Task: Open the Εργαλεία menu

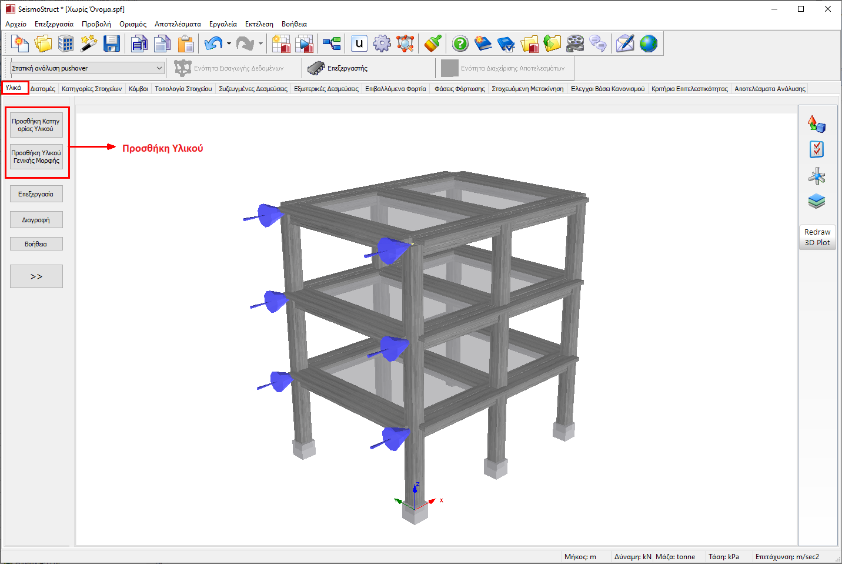Action: tap(223, 24)
